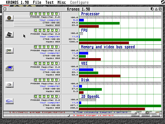Click the rotating arrows icon in menu bar
The width and height of the screenshot is (165, 124).
pyautogui.click(x=163, y=2)
